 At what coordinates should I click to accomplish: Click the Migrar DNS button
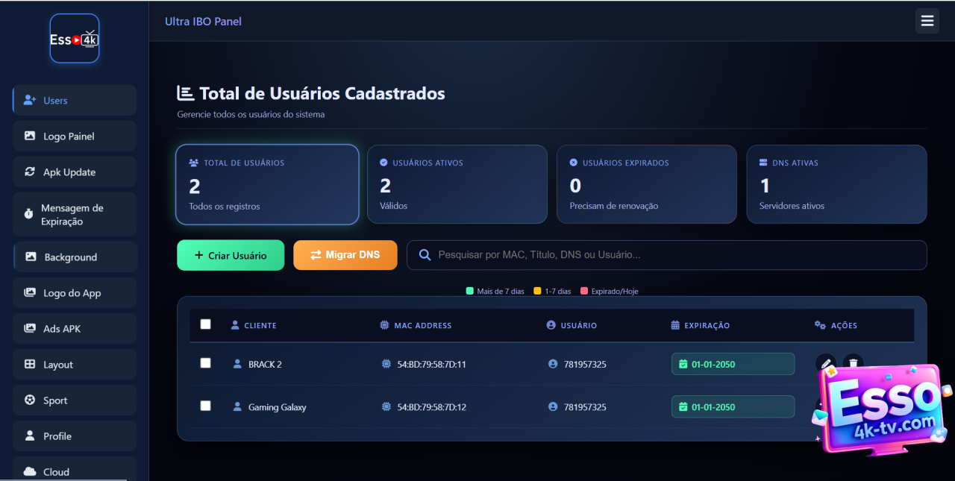pyautogui.click(x=345, y=255)
